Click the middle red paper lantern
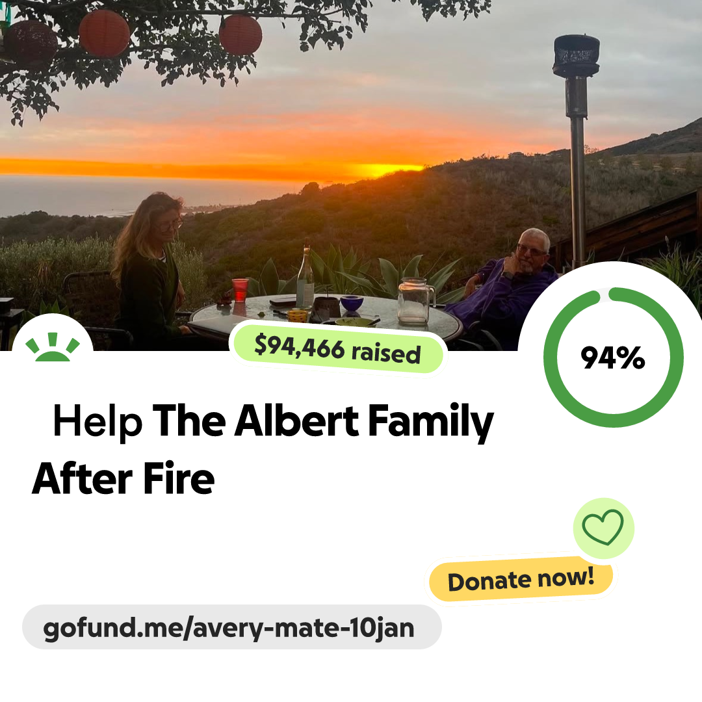Screen dimensions: 702x702 coord(104,33)
